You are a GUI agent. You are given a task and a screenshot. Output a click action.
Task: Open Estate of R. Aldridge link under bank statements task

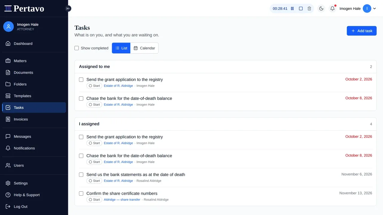pyautogui.click(x=118, y=181)
